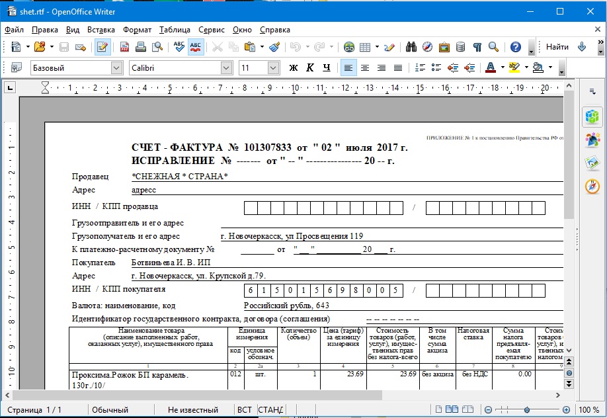Open the Формат menu
607x418 pixels.
(x=137, y=30)
